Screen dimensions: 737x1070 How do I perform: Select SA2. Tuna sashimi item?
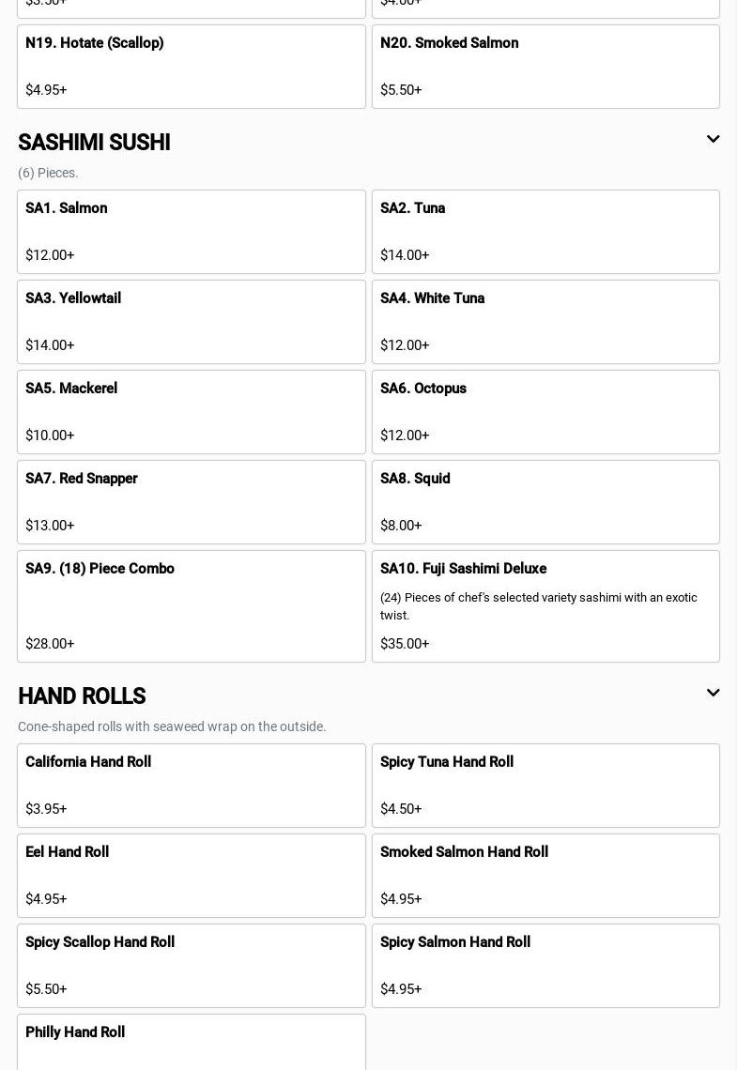pos(545,232)
